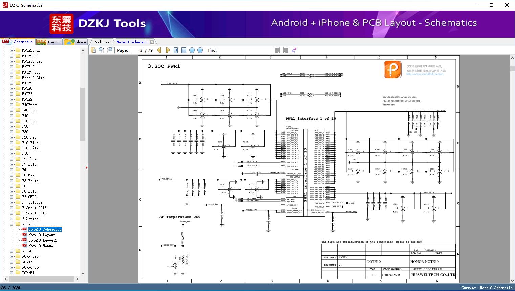Click the find previous icon
Image resolution: width=515 pixels, height=291 pixels.
pos(278,50)
